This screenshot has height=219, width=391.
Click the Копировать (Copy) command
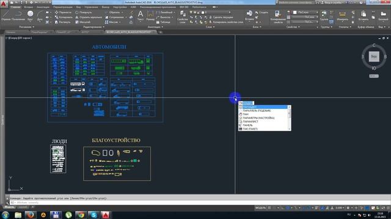pos(64,17)
